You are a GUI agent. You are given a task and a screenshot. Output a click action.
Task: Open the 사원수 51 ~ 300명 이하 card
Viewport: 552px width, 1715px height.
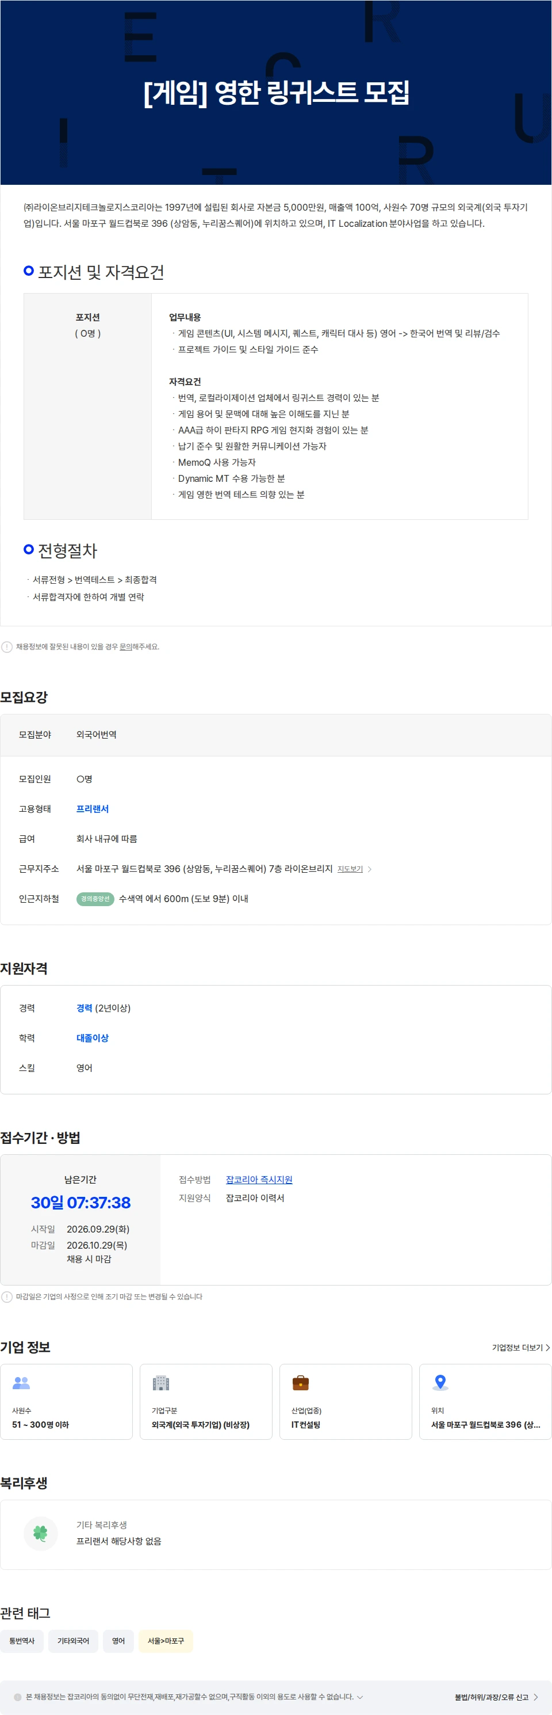(x=67, y=1401)
